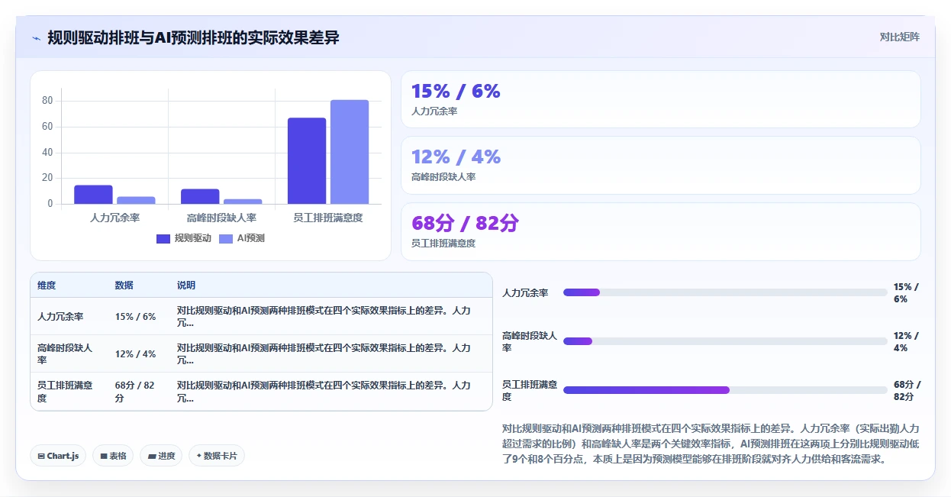Click the 高峰时段缺人率 caption in the second stat card
The image size is (951, 497).
(443, 177)
